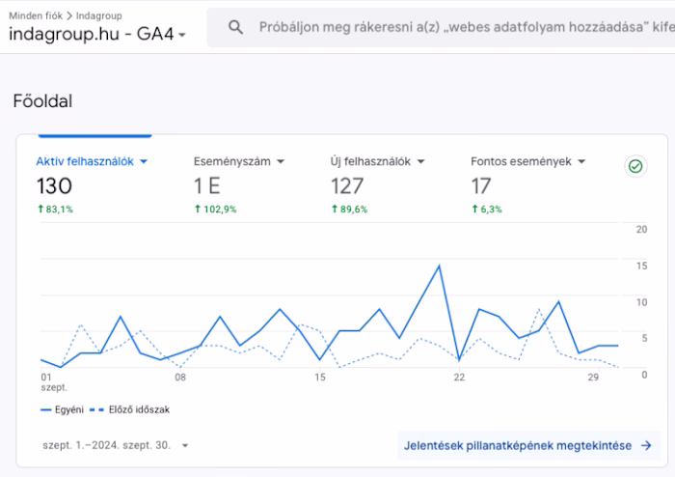675x477 pixels.
Task: Click the Egyéni legend entry
Action: point(63,409)
